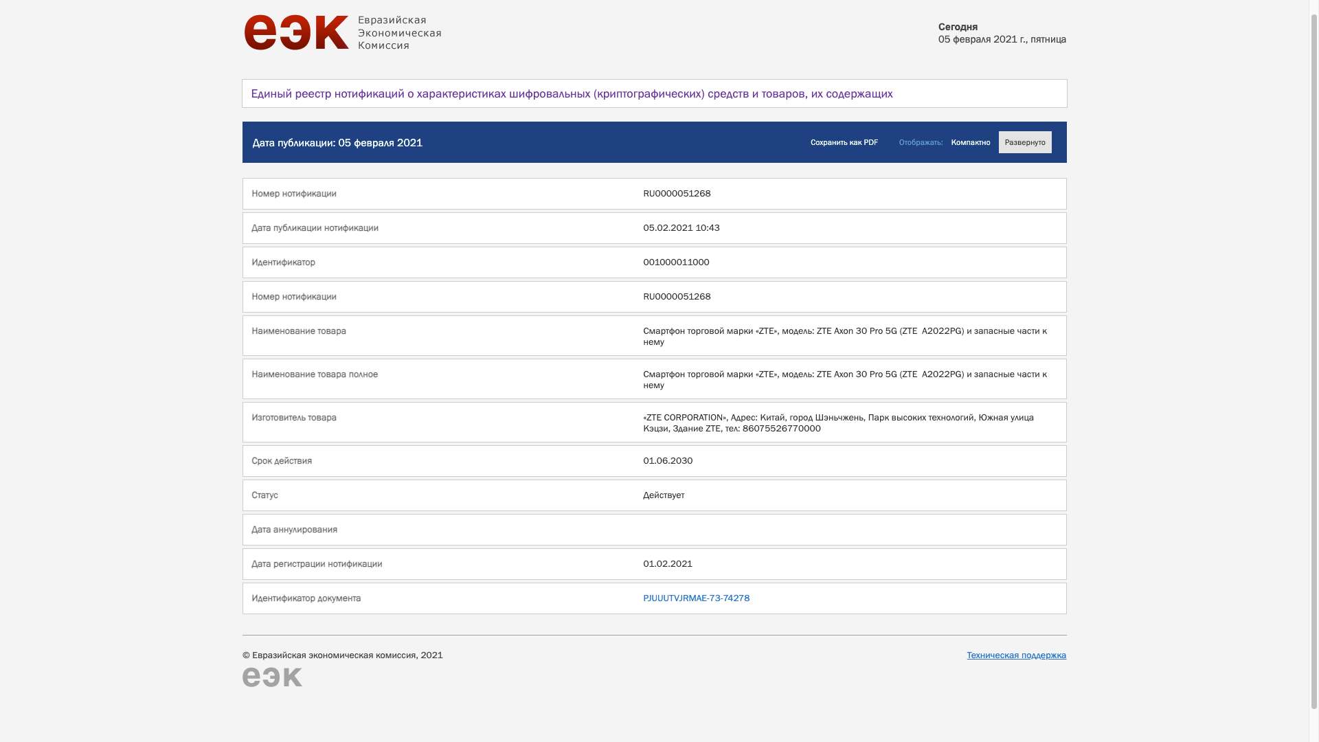This screenshot has height=742, width=1319.
Task: Click the notification number RU0000051268 in first row
Action: [677, 194]
